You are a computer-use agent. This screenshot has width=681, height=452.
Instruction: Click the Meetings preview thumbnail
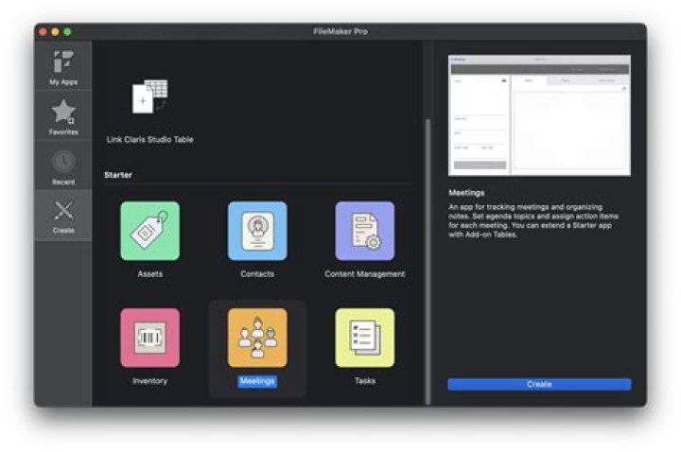click(x=539, y=115)
